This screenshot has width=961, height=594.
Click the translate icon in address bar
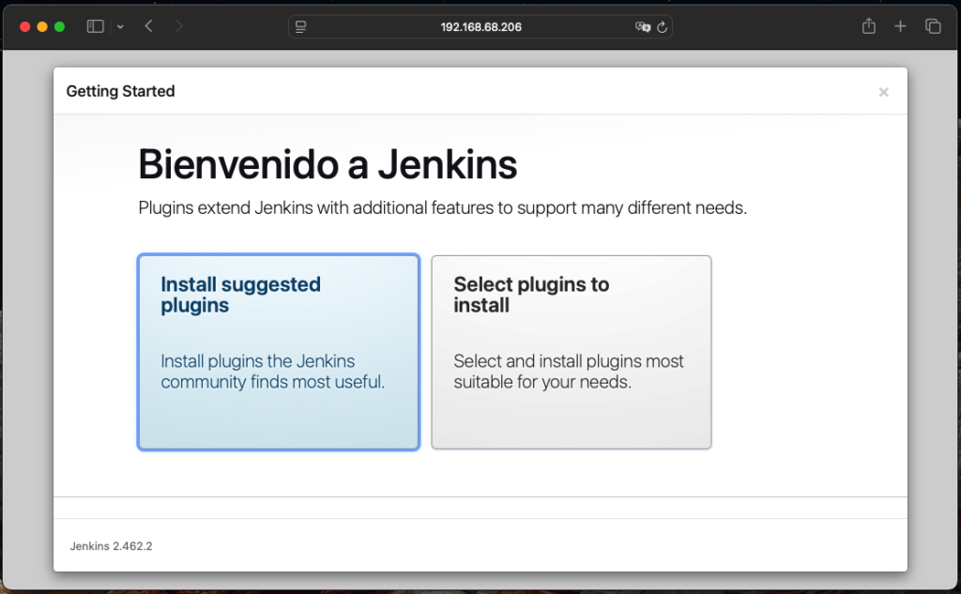pyautogui.click(x=642, y=27)
